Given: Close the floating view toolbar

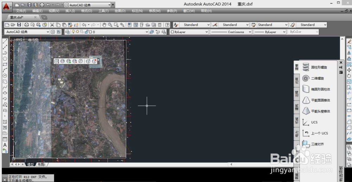Looking at the screenshot, I should (98, 60).
